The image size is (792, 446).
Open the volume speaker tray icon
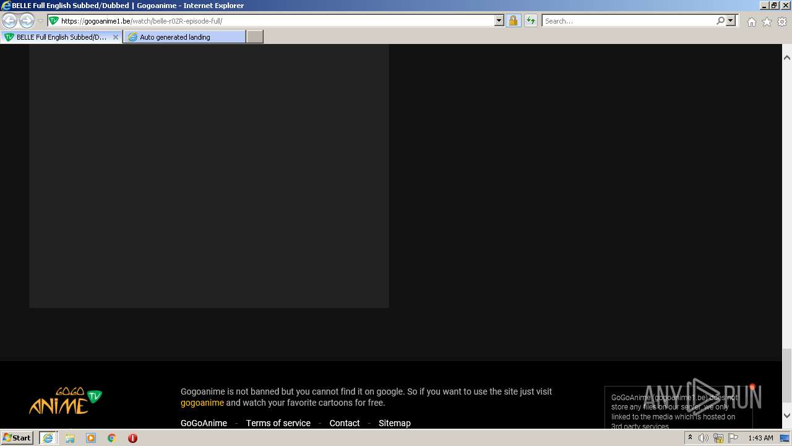tap(704, 438)
